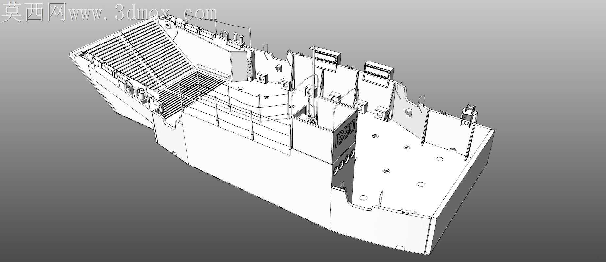Select the "1650" hull number on the wheelhouse
Image resolution: width=606 pixels, height=262 pixels.
point(345,133)
